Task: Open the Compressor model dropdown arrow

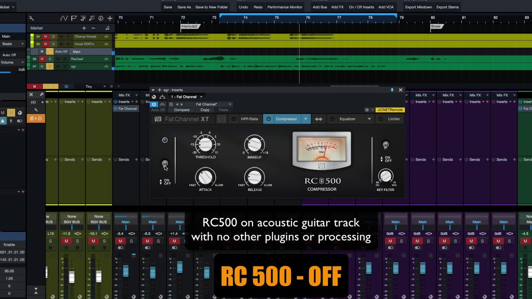Action: [x=305, y=119]
